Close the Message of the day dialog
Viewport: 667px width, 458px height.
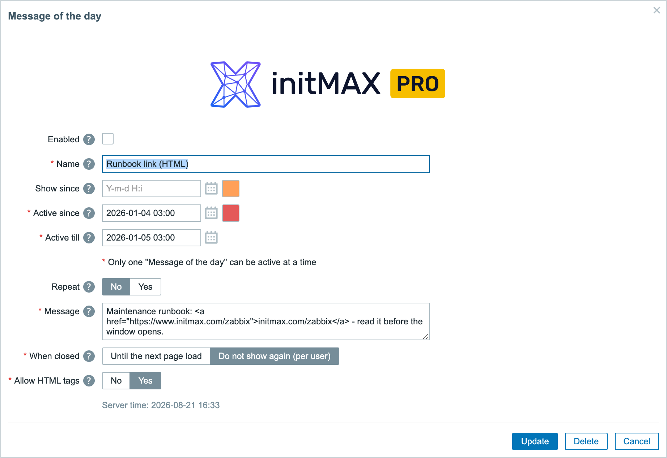pos(657,10)
